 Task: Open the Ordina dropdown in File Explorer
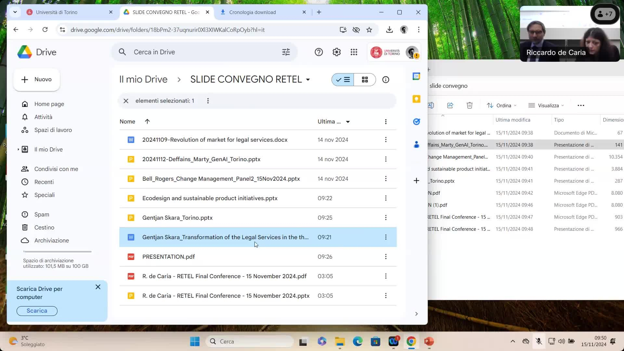coord(502,105)
